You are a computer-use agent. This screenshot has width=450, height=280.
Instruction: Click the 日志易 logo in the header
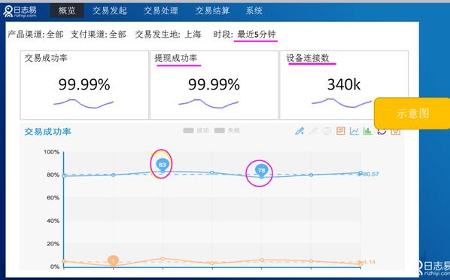tap(20, 11)
